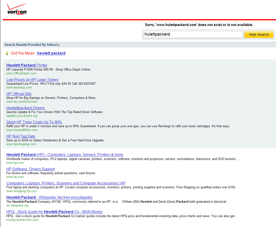Open the hewlett packard suggestion link
Image resolution: width=276 pixels, height=227 pixels.
(51, 53)
